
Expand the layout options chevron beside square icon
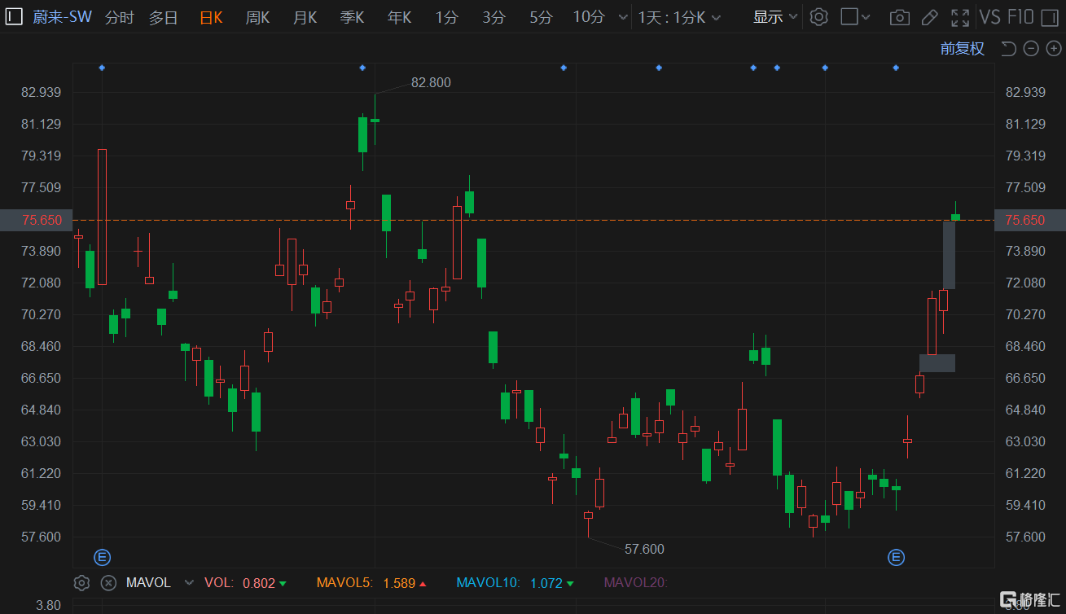click(866, 17)
